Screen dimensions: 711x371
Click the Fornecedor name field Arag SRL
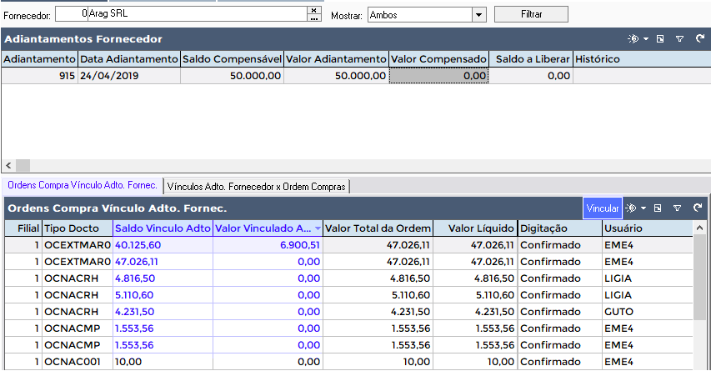tap(198, 14)
